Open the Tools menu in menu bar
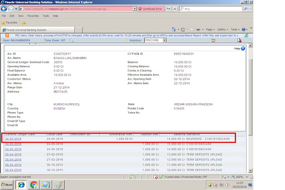Image resolution: width=285 pixels, height=190 pixels. [x=45, y=16]
